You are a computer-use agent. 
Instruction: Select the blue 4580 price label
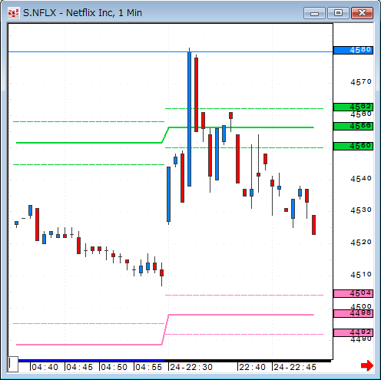tap(353, 50)
